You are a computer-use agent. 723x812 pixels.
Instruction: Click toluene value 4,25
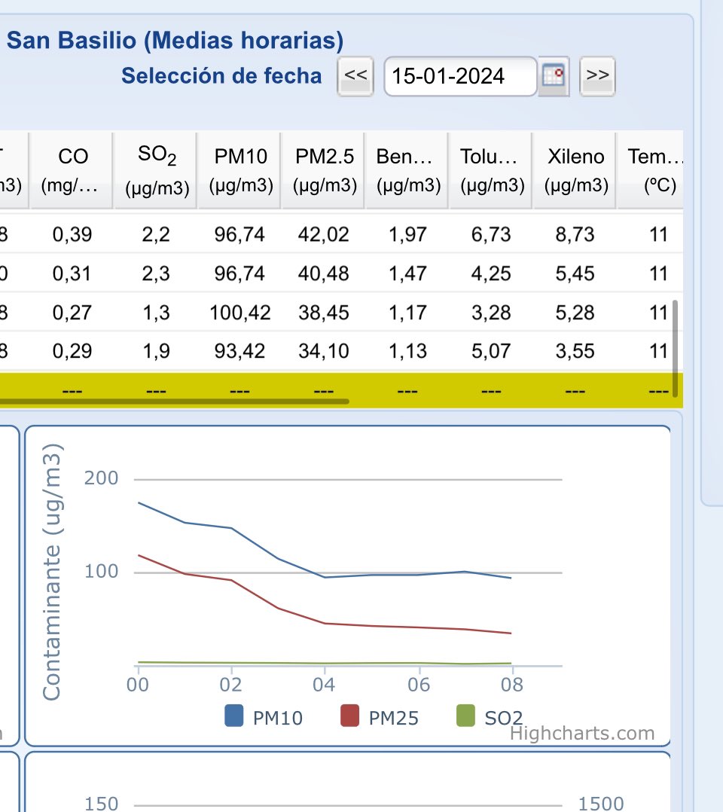[491, 273]
